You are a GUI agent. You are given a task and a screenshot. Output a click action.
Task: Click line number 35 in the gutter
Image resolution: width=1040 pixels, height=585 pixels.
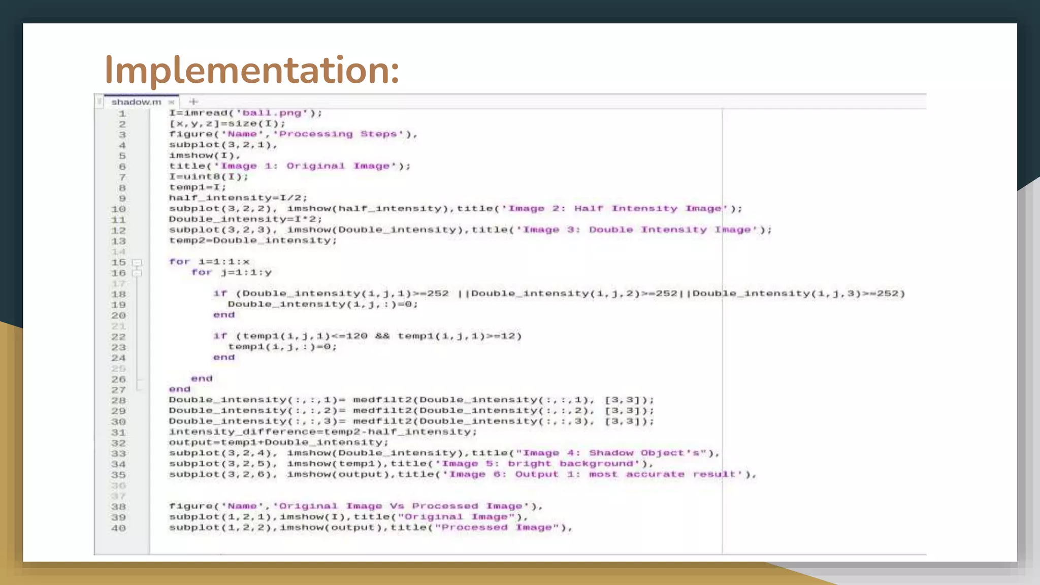(118, 475)
